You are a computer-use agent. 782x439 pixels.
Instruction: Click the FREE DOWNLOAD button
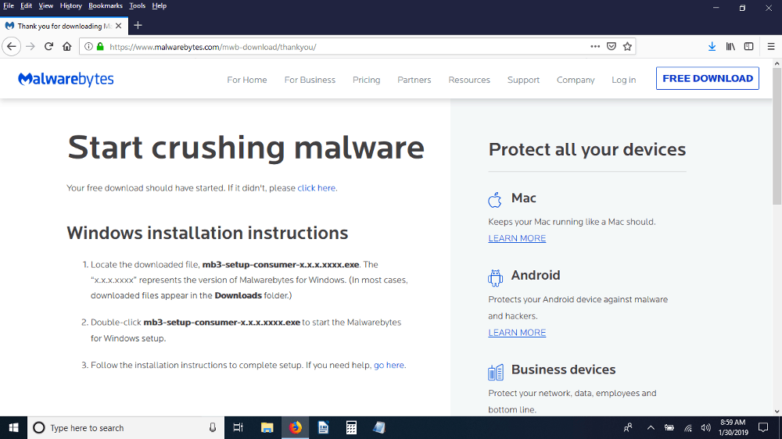(x=707, y=78)
